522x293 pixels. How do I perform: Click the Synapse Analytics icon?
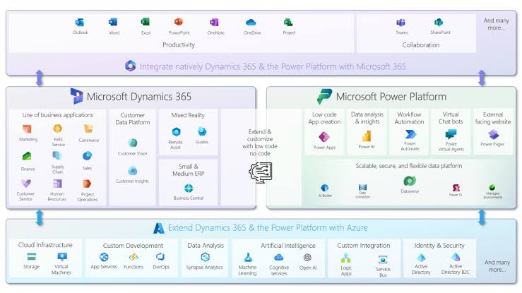click(206, 257)
